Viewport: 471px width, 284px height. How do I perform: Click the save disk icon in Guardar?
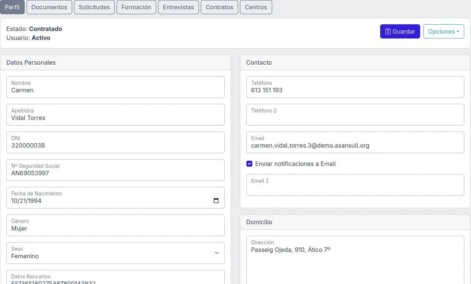click(388, 31)
